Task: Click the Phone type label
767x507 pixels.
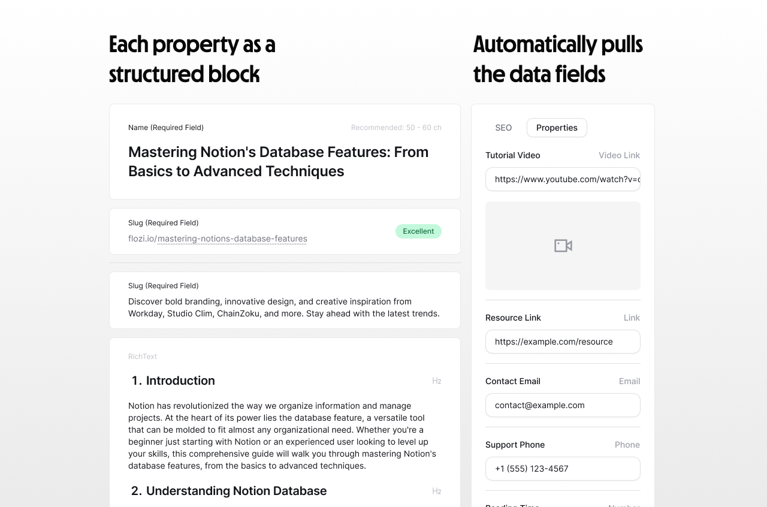Action: pos(627,445)
